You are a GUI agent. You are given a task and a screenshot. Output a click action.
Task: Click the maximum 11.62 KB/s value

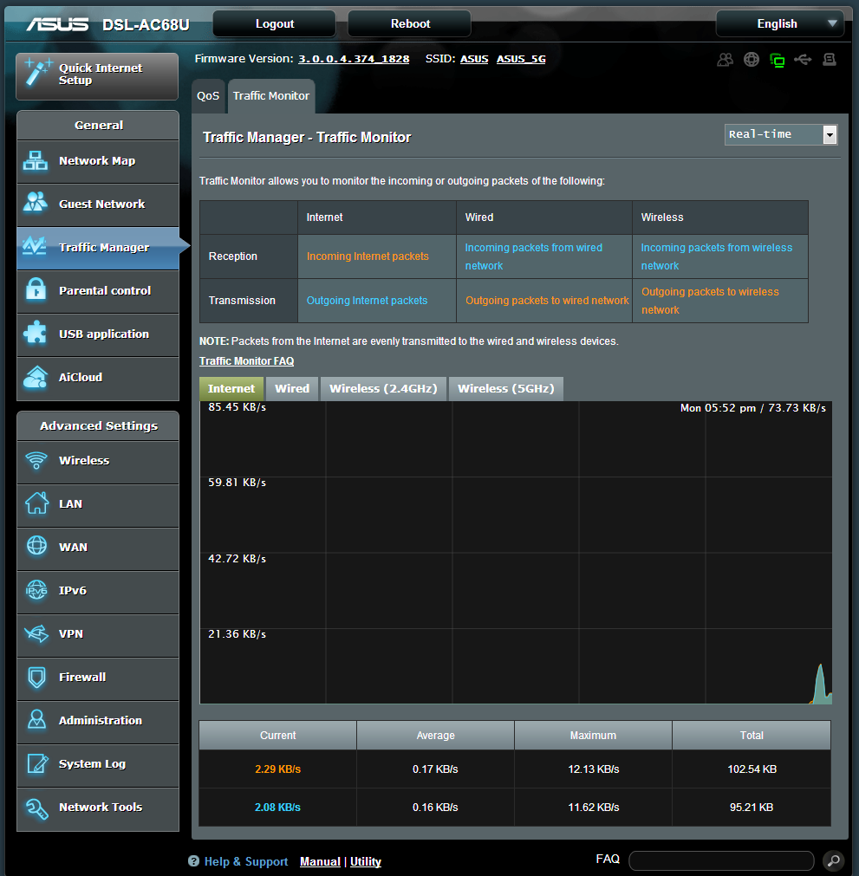(594, 808)
